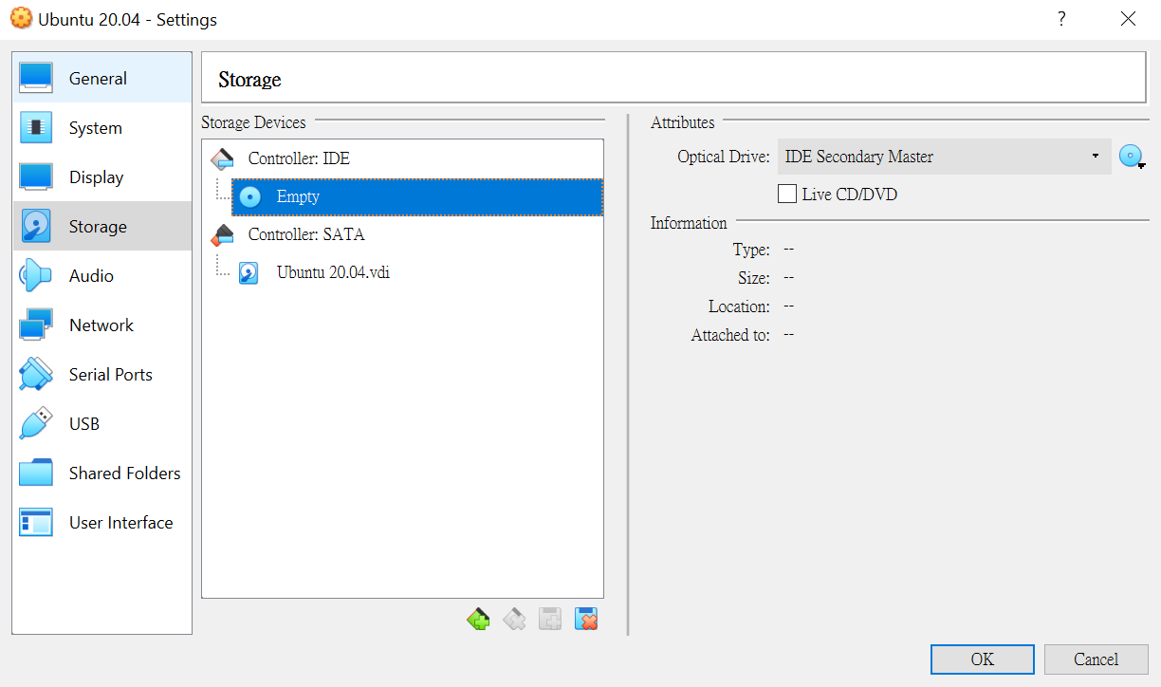Screen dimensions: 1161x687
Task: Click the help question mark button
Action: (1061, 19)
